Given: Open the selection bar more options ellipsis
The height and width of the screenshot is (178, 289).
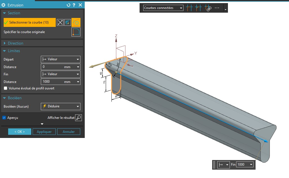Looking at the screenshot, I should [217, 8].
